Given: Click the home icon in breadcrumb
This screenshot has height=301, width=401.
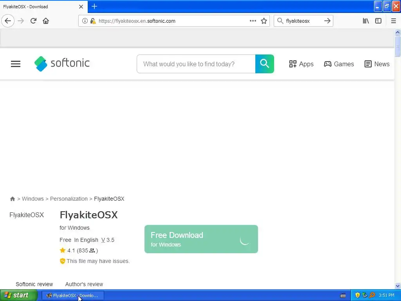Looking at the screenshot, I should pyautogui.click(x=12, y=199).
